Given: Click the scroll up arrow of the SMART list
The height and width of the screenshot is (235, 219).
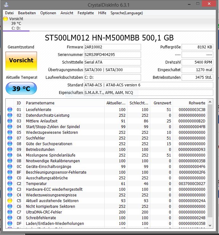Looking at the screenshot, I should pos(210,102).
